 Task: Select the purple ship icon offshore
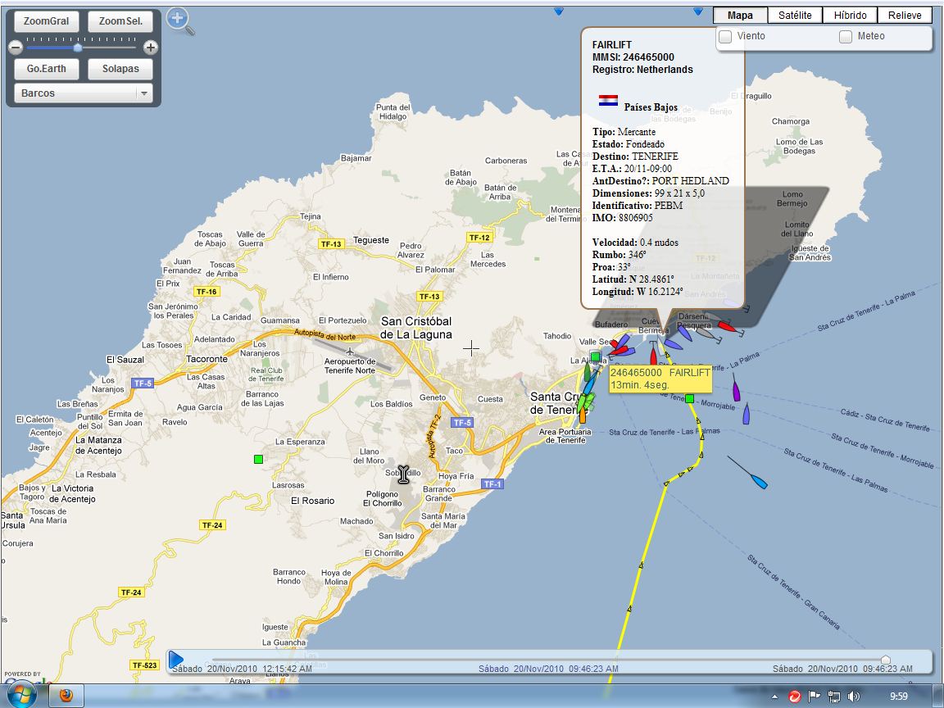[x=736, y=388]
